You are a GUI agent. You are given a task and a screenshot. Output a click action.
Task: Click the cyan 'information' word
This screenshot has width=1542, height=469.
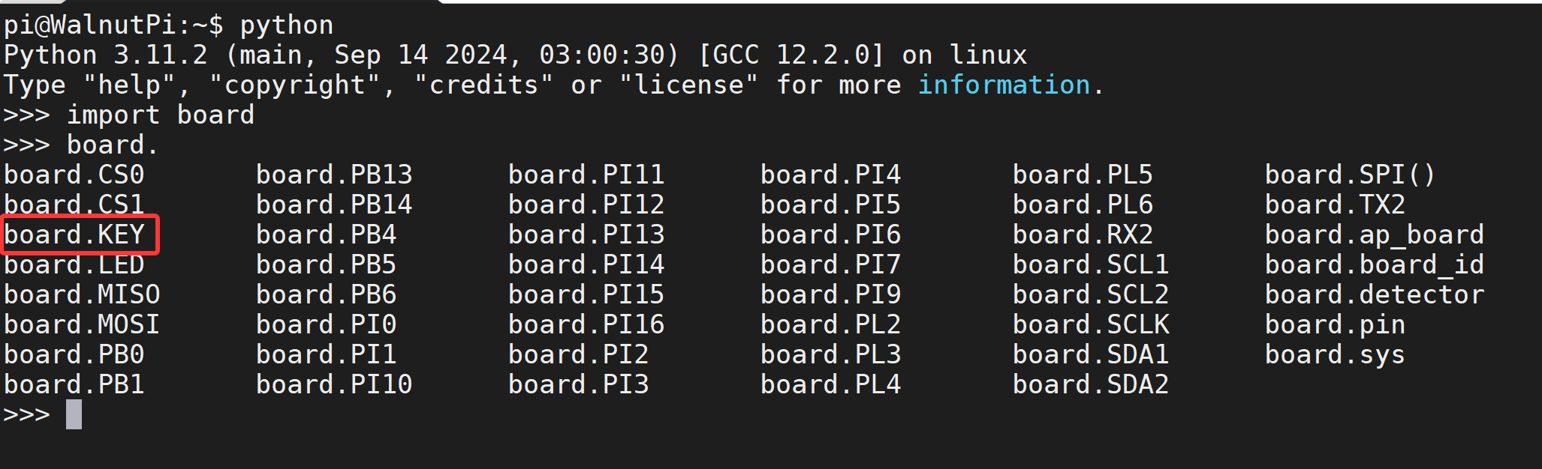pos(1004,85)
